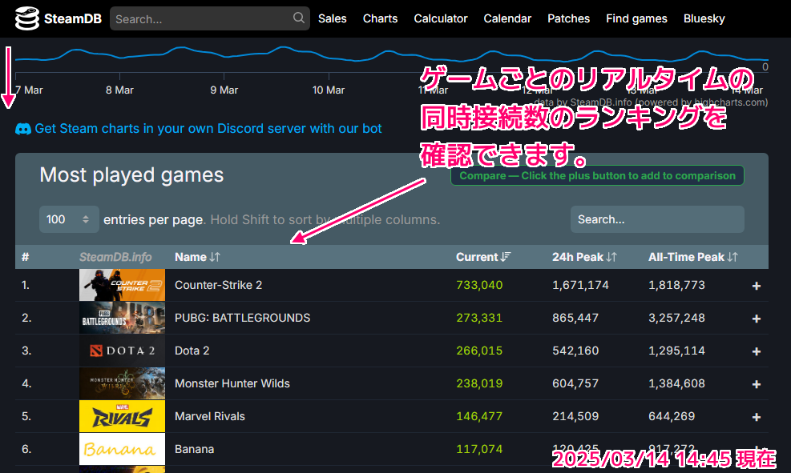Click the 10 Mar label on the chart axis
The image size is (791, 473).
329,90
